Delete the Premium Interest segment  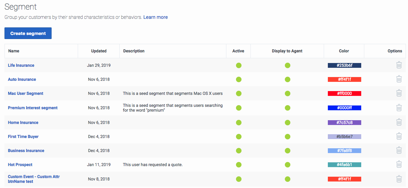click(x=399, y=108)
